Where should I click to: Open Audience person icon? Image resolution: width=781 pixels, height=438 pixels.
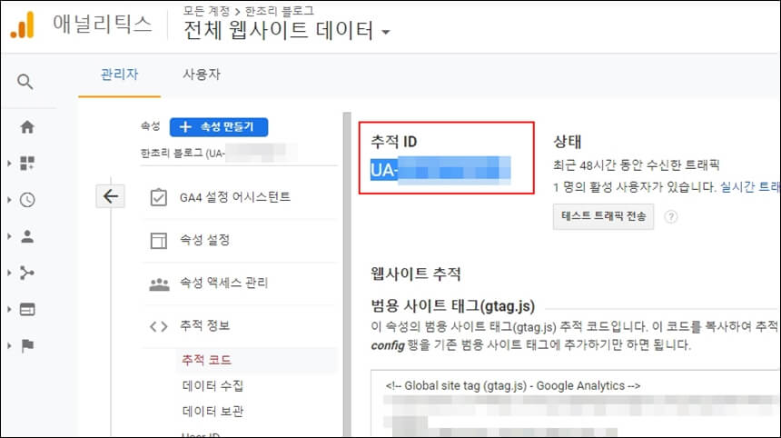[27, 236]
